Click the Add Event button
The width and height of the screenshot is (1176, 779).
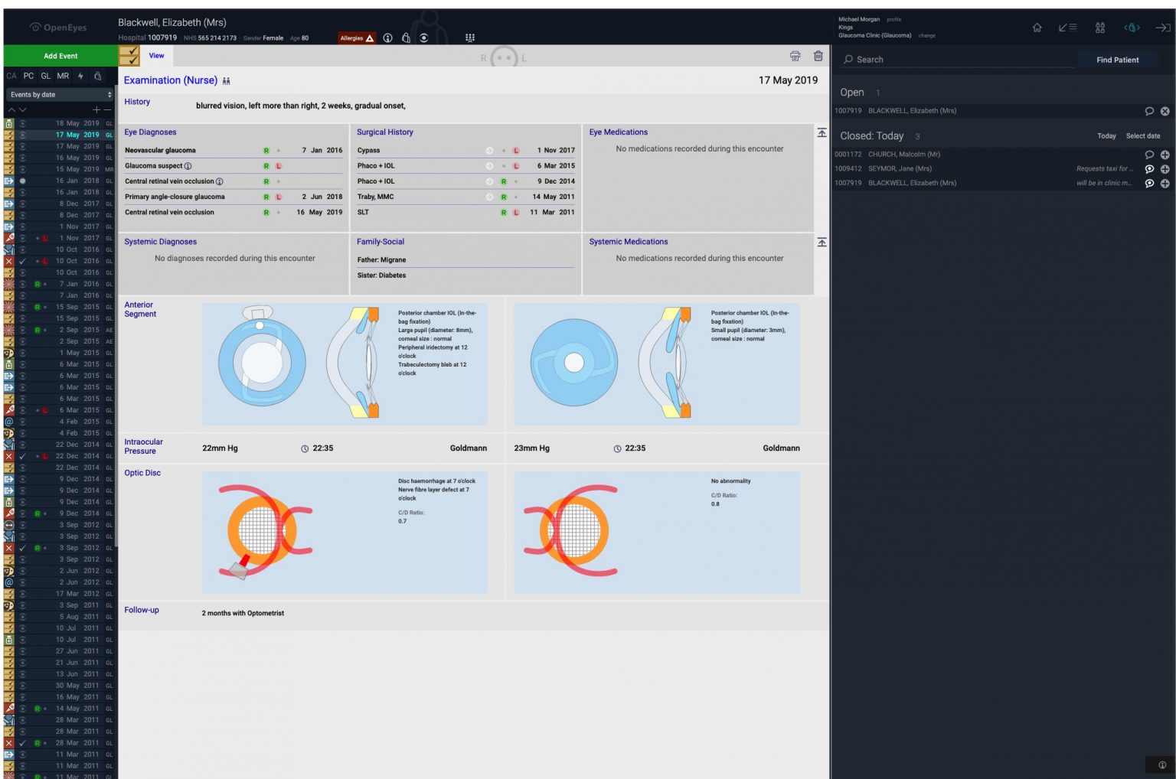click(60, 56)
